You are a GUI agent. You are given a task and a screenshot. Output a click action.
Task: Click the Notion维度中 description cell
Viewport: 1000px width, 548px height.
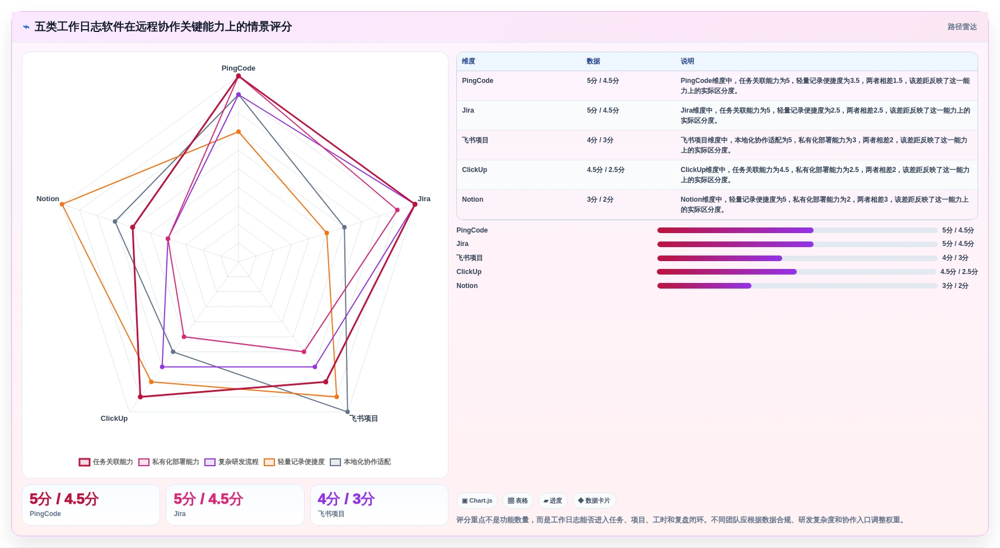825,205
